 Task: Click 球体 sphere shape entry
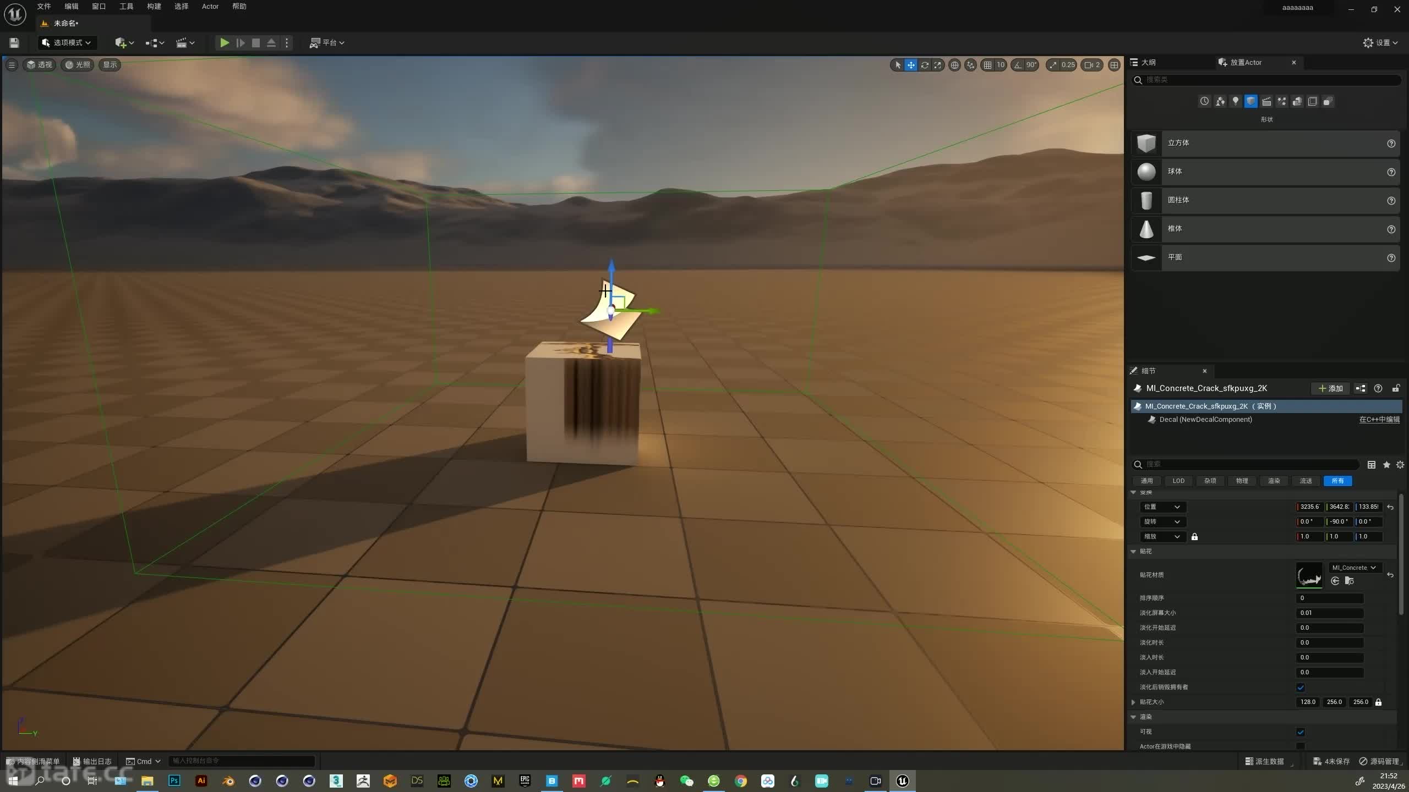pyautogui.click(x=1265, y=172)
